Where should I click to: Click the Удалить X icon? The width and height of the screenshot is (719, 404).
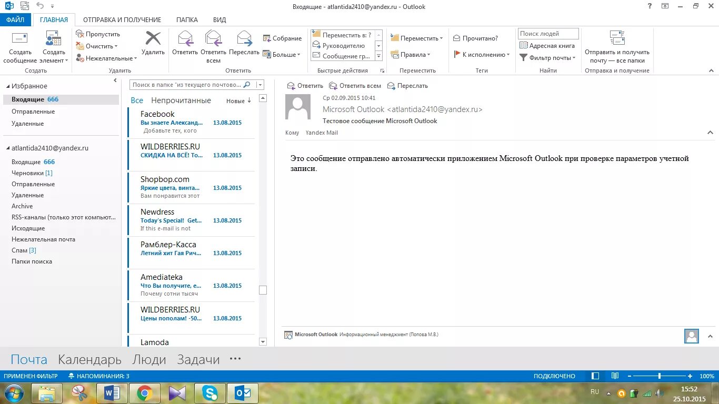(153, 43)
